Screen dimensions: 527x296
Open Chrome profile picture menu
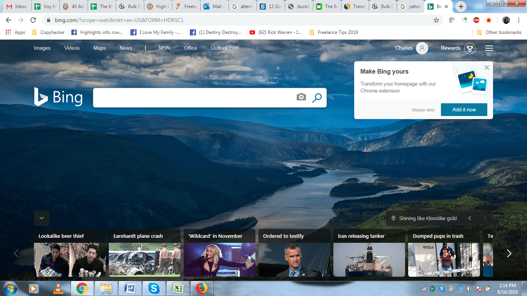[506, 20]
